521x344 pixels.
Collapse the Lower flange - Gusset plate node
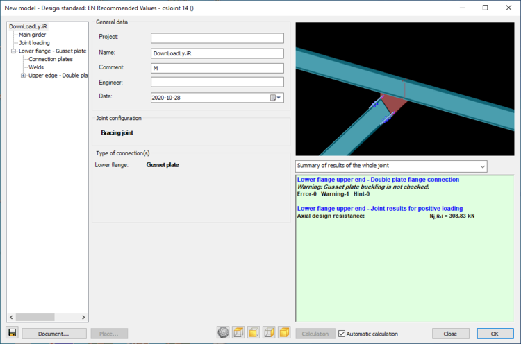tap(14, 51)
